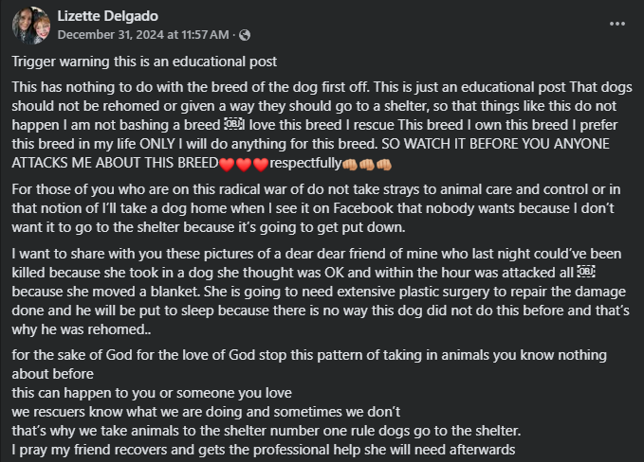
Task: Click the word 'respectfully' between emojis
Action: tap(305, 163)
